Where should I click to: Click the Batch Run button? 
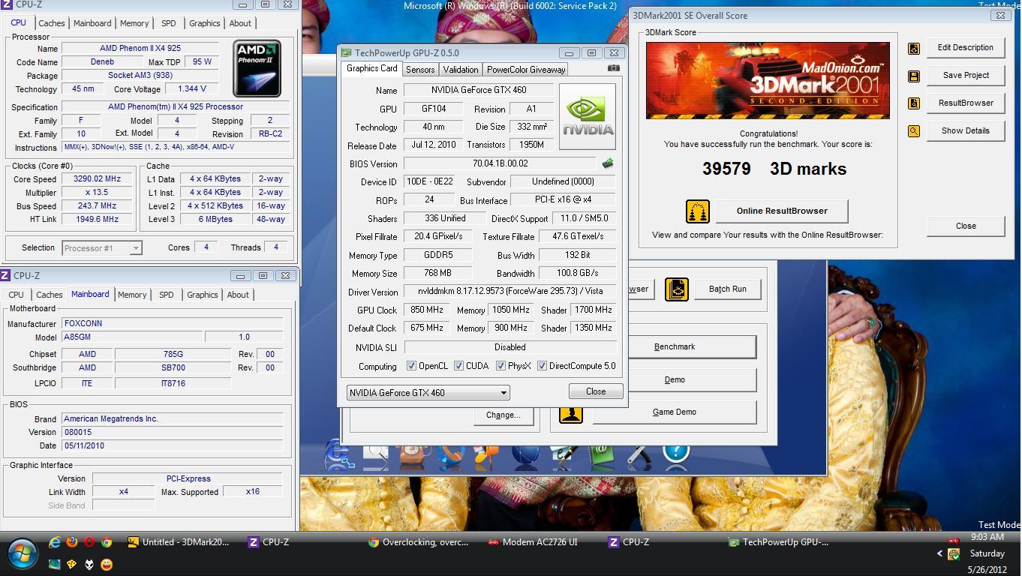(x=727, y=289)
